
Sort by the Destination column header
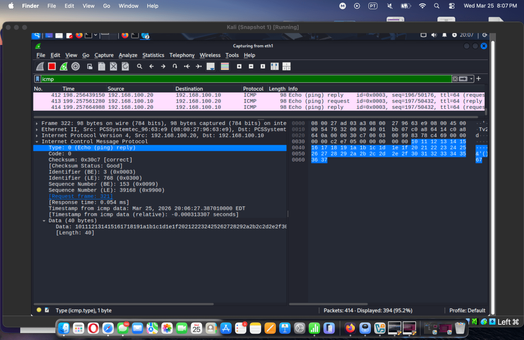(x=208, y=89)
